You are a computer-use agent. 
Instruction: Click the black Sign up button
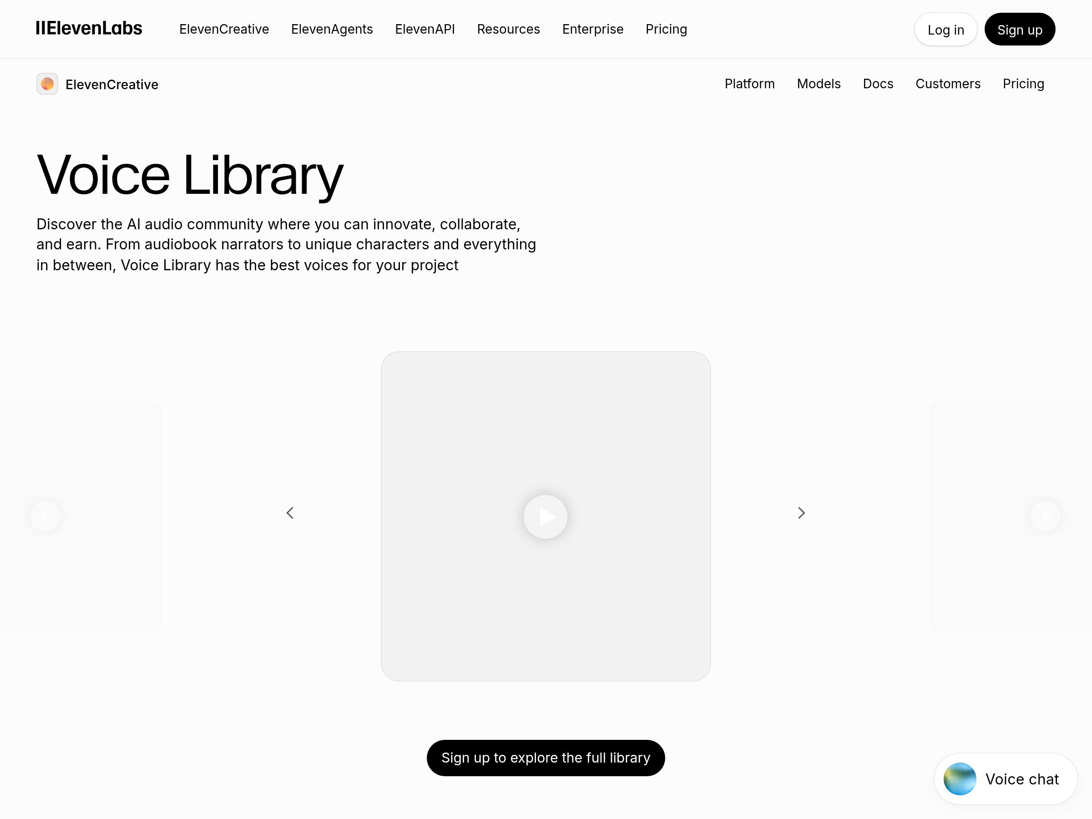click(x=1020, y=30)
